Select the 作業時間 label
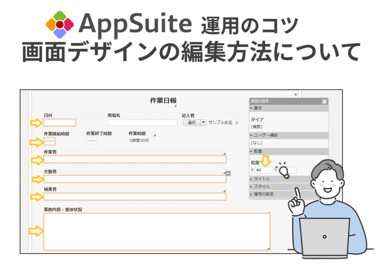The image size is (384, 274). (x=137, y=133)
